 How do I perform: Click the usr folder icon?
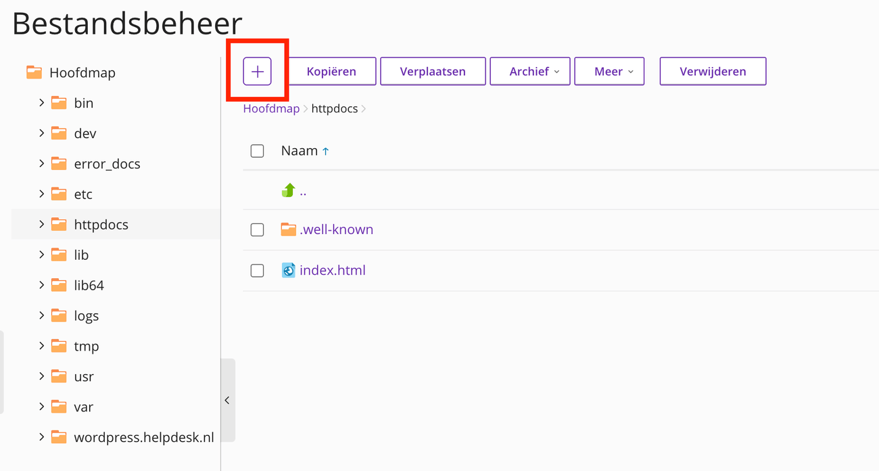pos(59,376)
